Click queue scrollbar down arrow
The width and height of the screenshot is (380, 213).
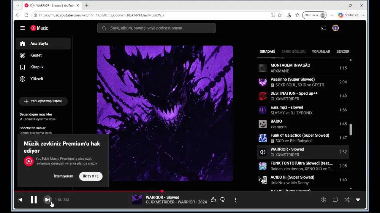pyautogui.click(x=351, y=188)
